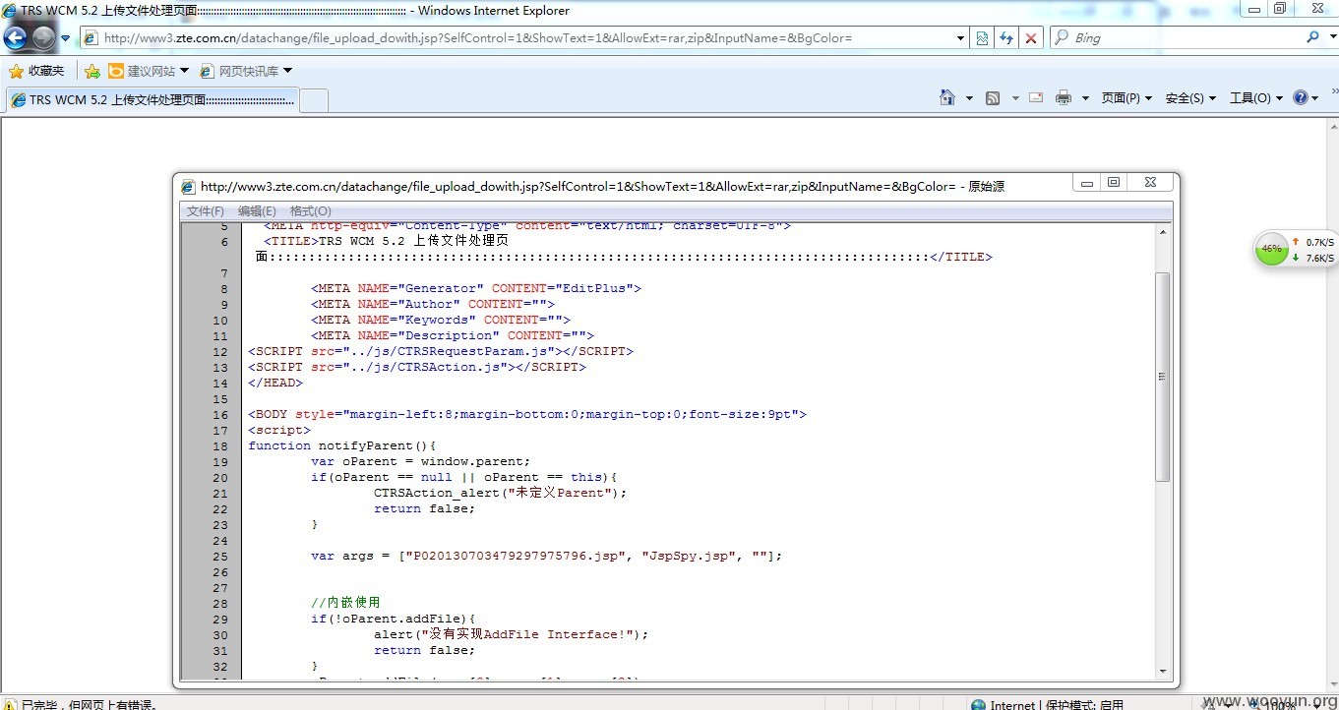Click the source viewer vertical scrollbar thumb
Image resolution: width=1339 pixels, height=710 pixels.
point(1163,377)
